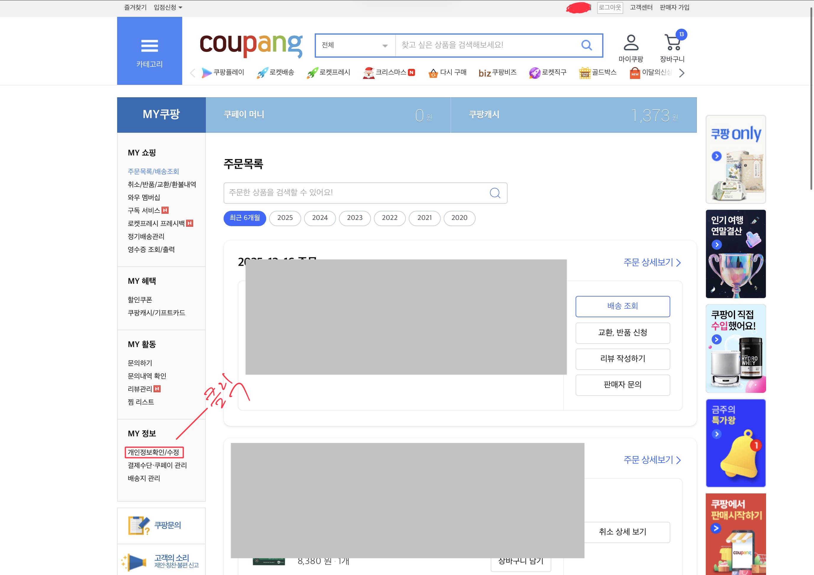Open 쿠팡플레이 play icon shortcut
The width and height of the screenshot is (814, 575).
pos(206,73)
